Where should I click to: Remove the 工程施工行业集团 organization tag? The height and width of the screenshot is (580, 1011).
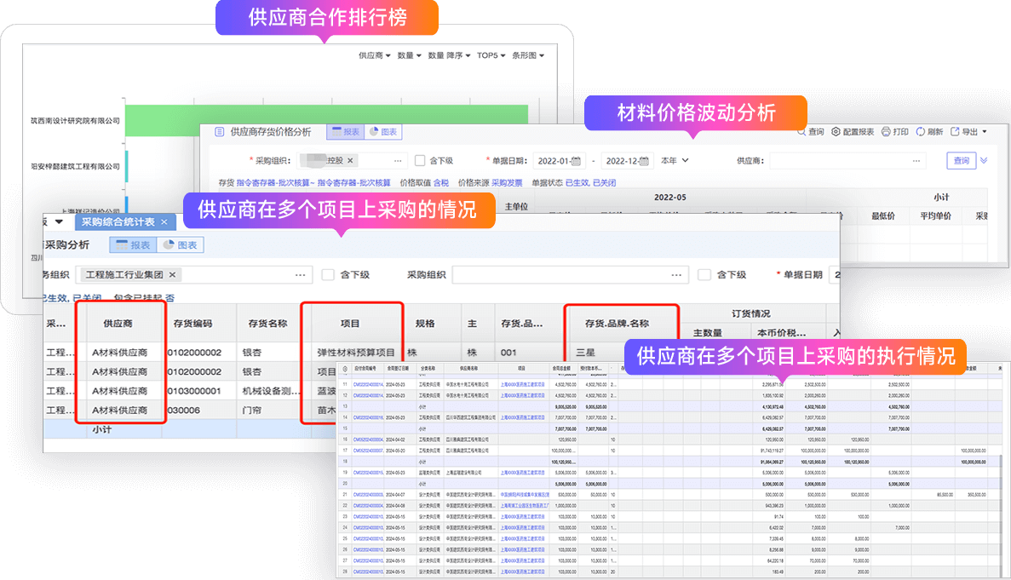(x=172, y=275)
